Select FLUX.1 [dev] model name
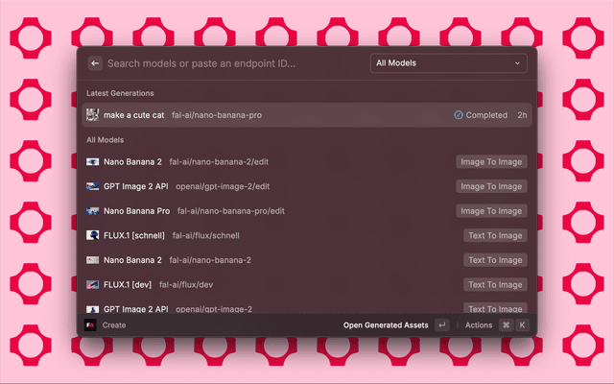The image size is (614, 384). (x=128, y=285)
